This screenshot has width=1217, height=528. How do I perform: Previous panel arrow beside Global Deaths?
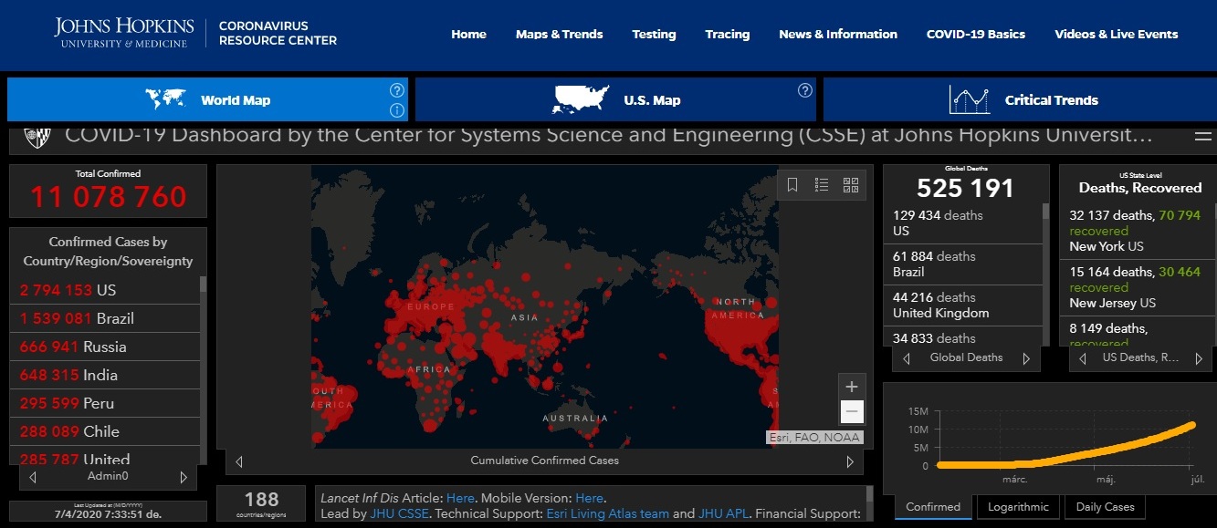(x=907, y=358)
